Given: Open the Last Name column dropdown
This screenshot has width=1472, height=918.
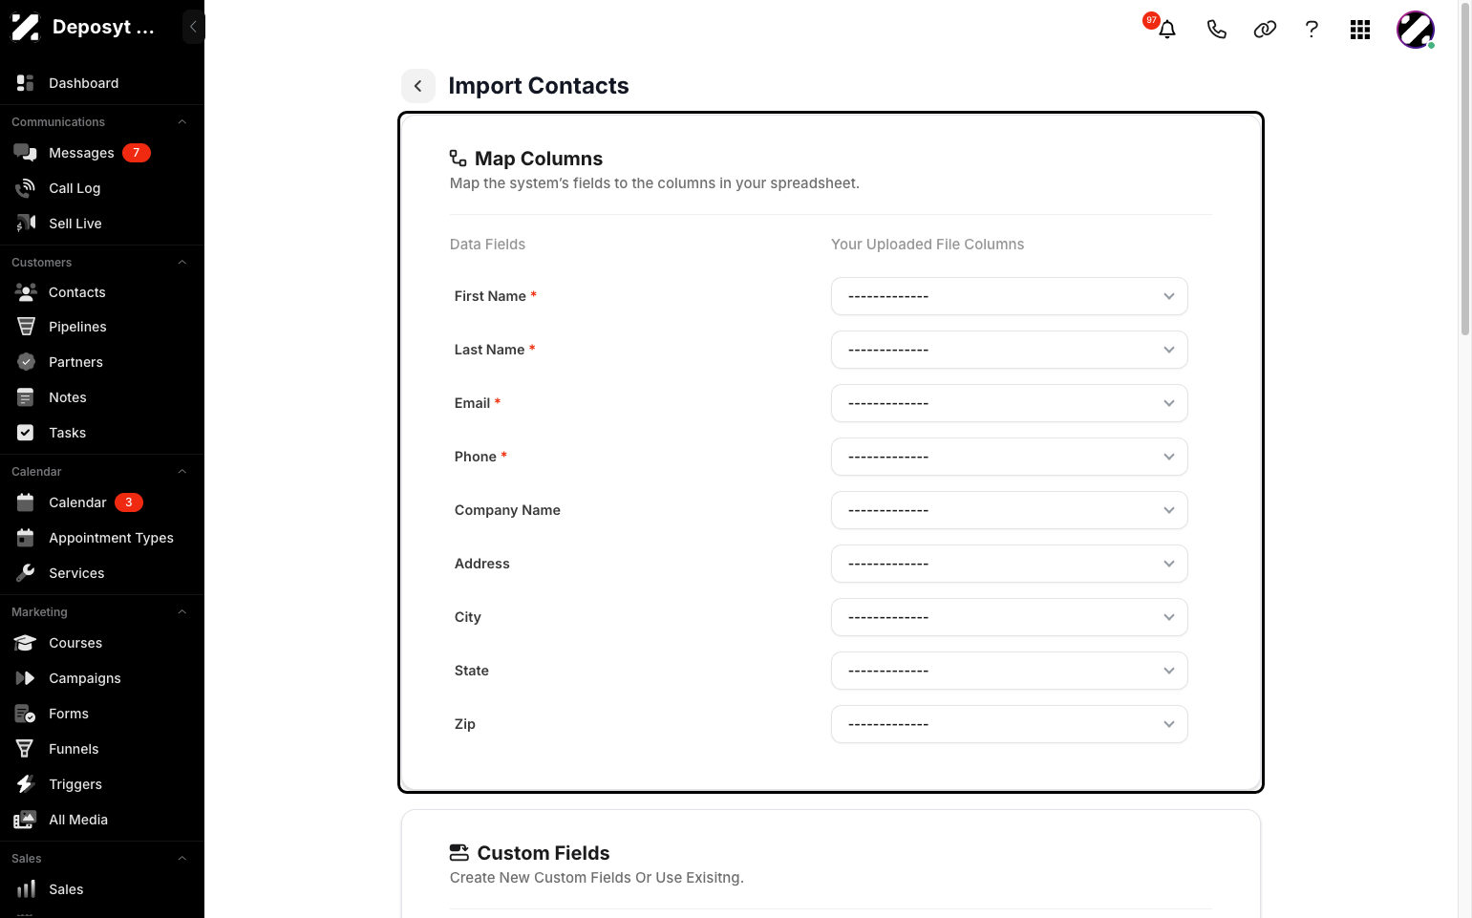Looking at the screenshot, I should click(x=1010, y=350).
